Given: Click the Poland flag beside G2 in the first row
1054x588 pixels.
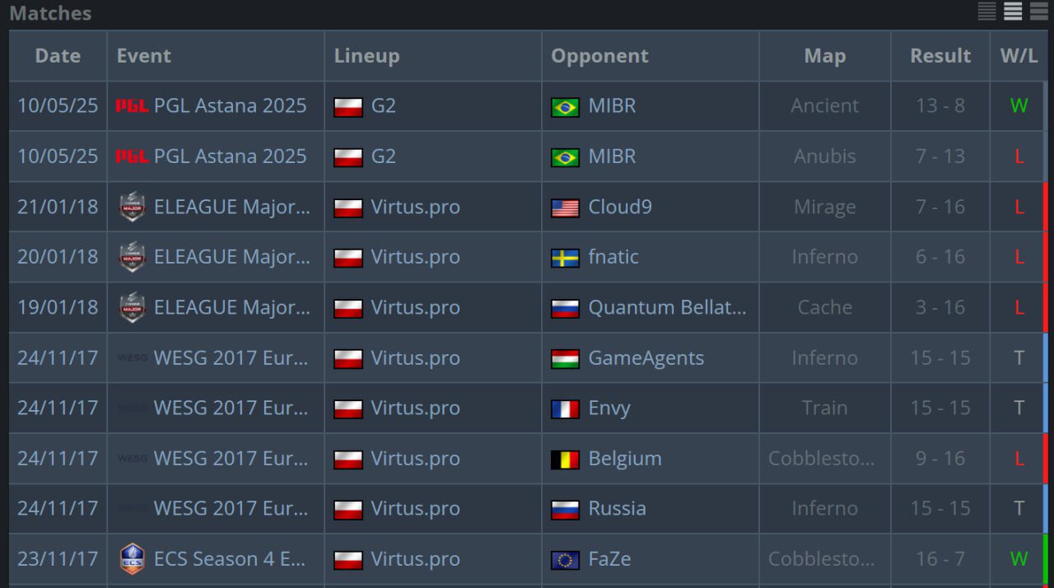Looking at the screenshot, I should point(348,107).
